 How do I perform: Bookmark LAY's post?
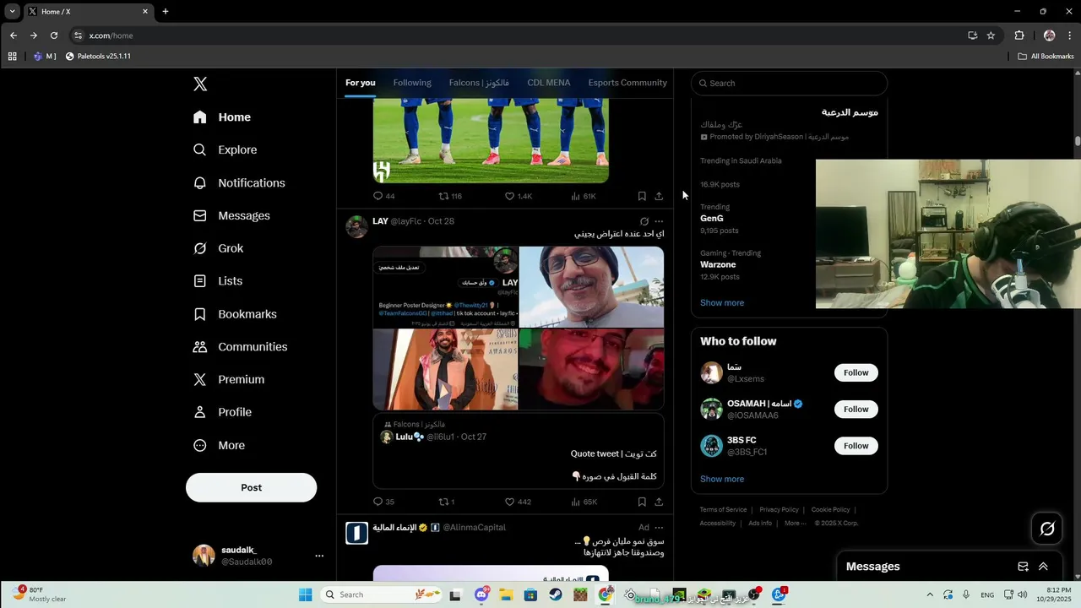click(x=642, y=502)
